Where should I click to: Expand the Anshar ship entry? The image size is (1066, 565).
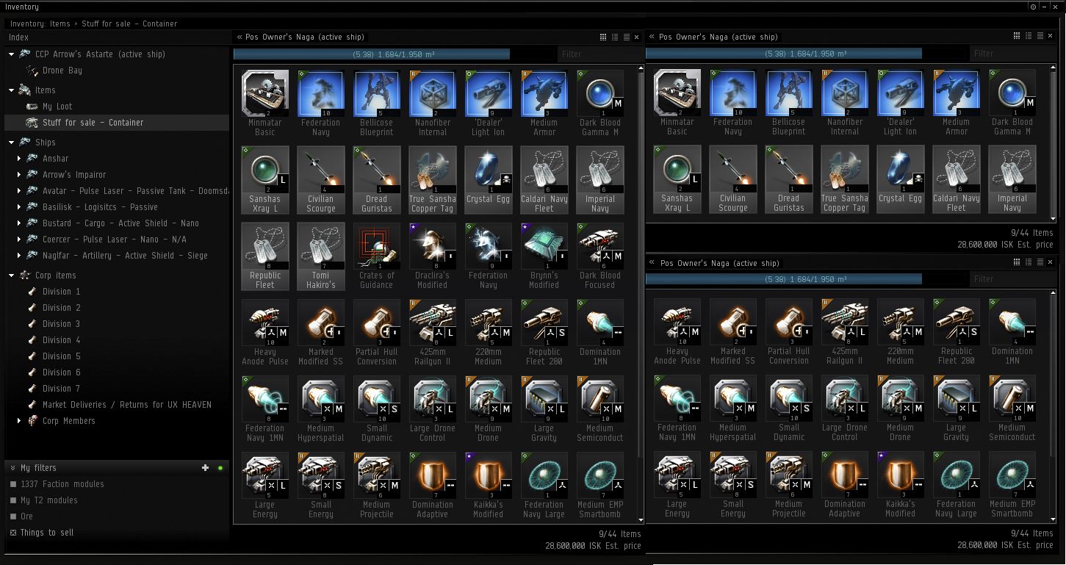[20, 159]
